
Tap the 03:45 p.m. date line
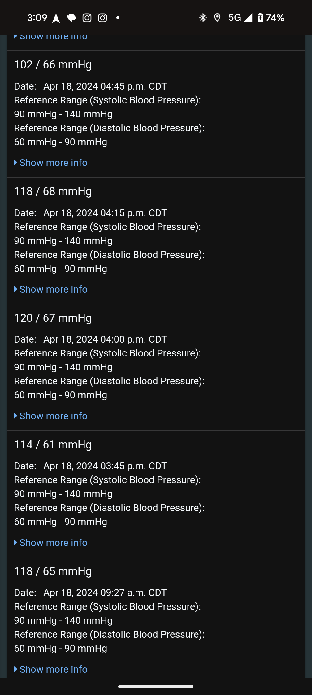(x=90, y=466)
